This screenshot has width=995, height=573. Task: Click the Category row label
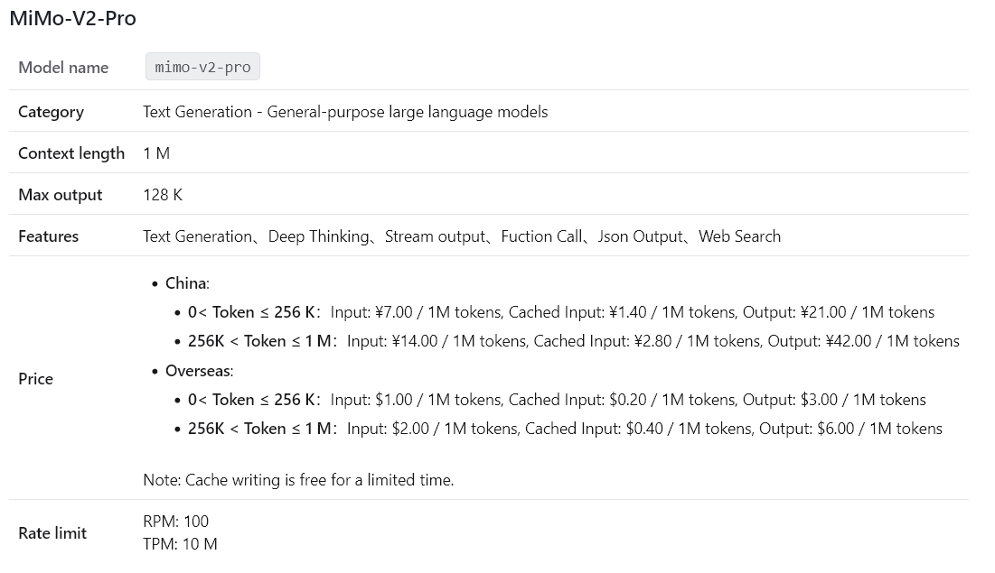tap(51, 112)
